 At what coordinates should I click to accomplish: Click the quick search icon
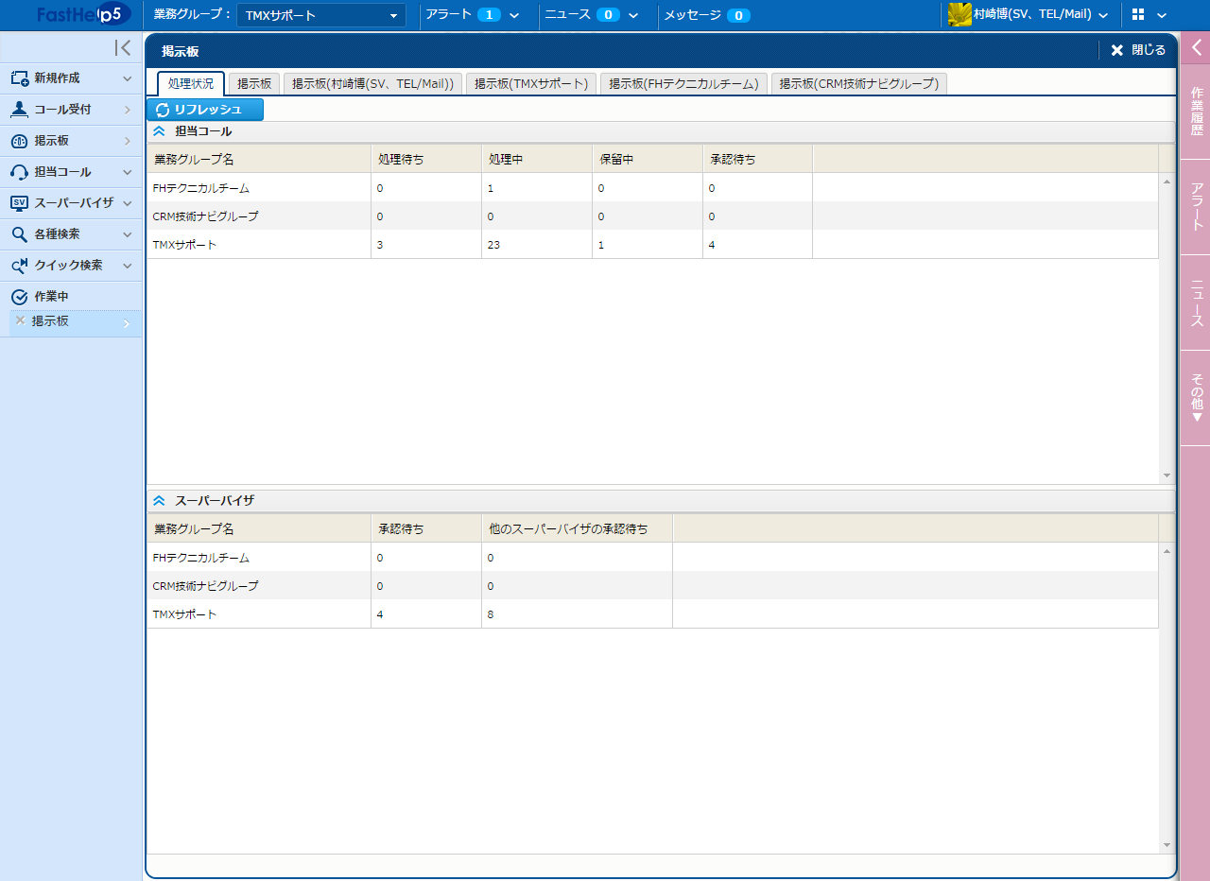click(x=20, y=266)
